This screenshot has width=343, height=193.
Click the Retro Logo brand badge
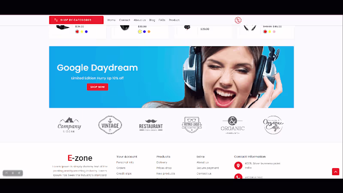point(192,125)
